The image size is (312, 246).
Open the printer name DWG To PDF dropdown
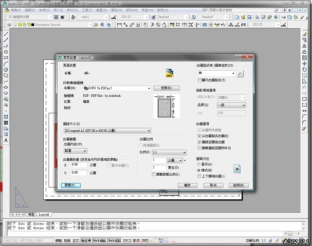coord(117,88)
